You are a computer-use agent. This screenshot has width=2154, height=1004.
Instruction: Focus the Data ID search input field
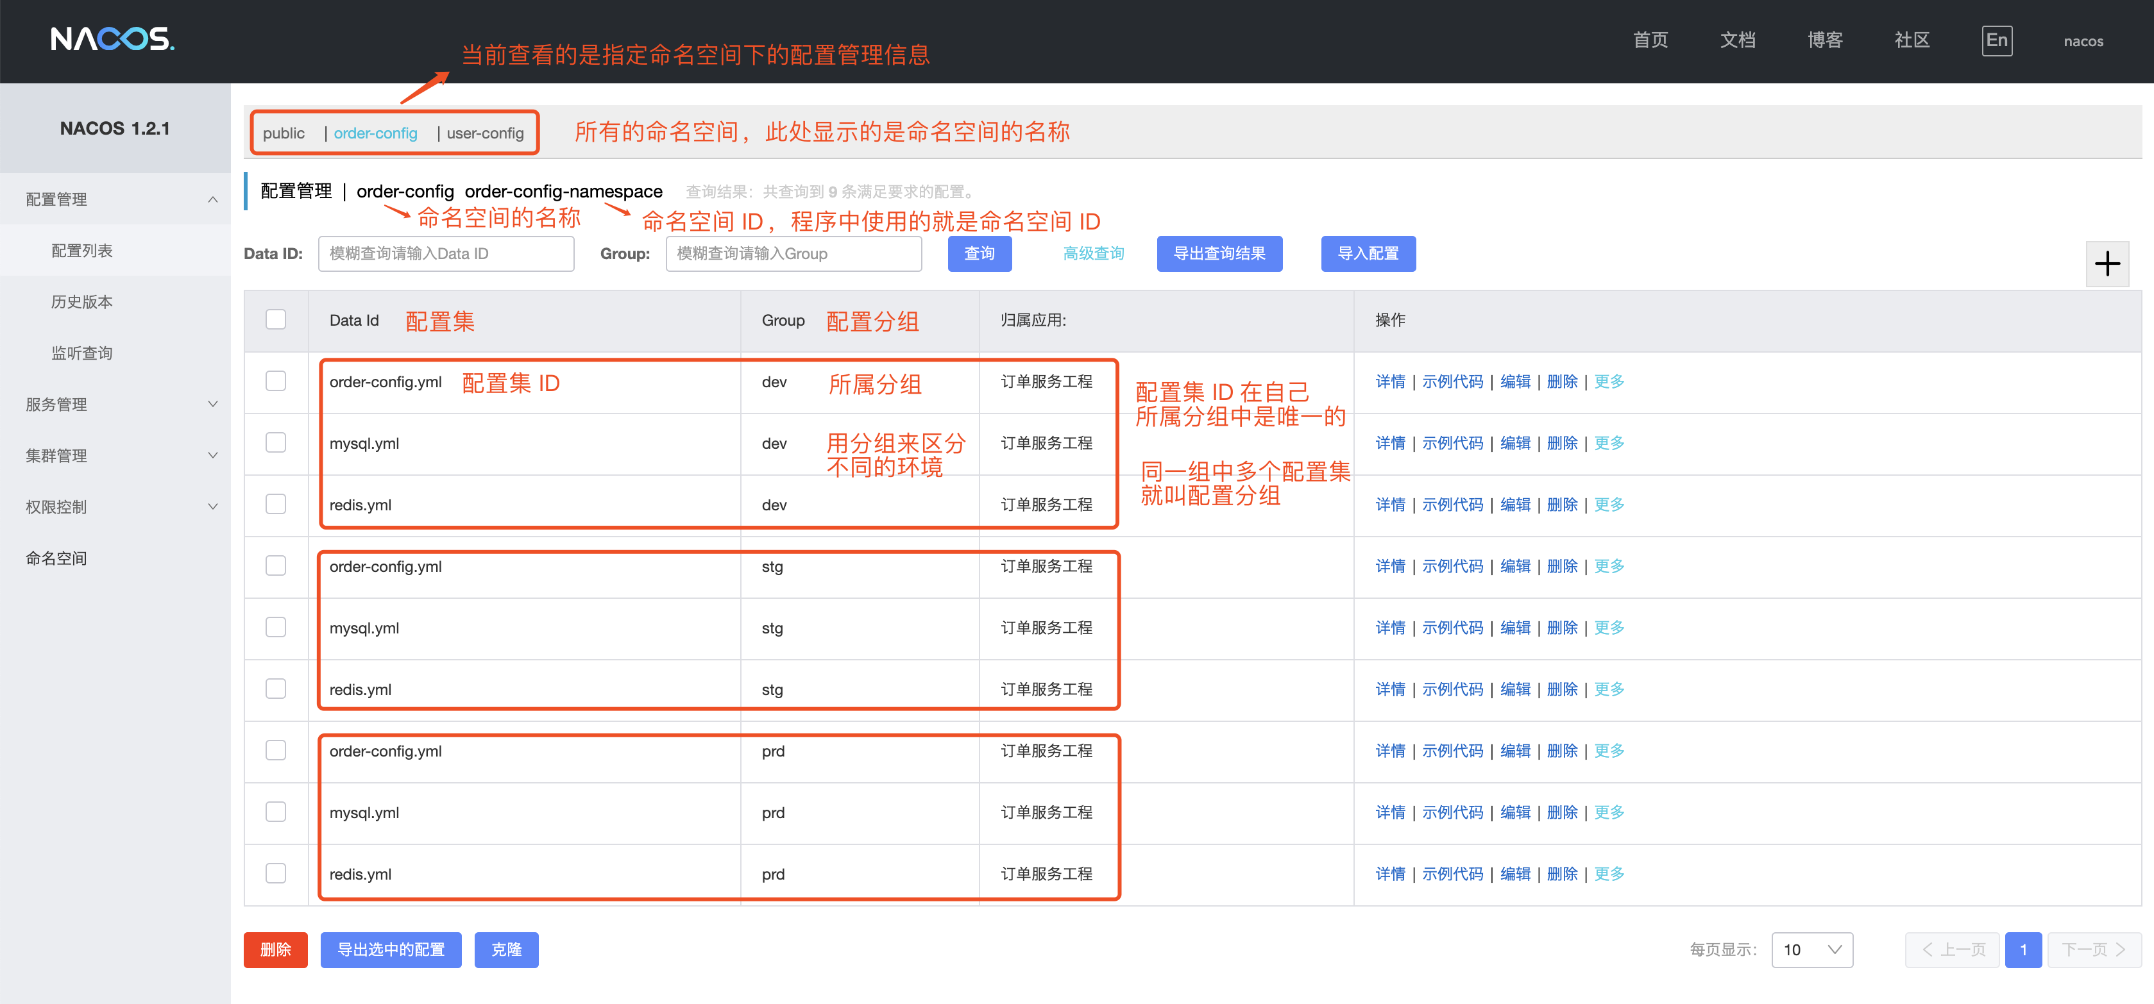(446, 253)
